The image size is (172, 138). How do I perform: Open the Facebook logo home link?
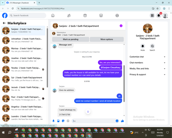pyautogui.click(x=5, y=16)
